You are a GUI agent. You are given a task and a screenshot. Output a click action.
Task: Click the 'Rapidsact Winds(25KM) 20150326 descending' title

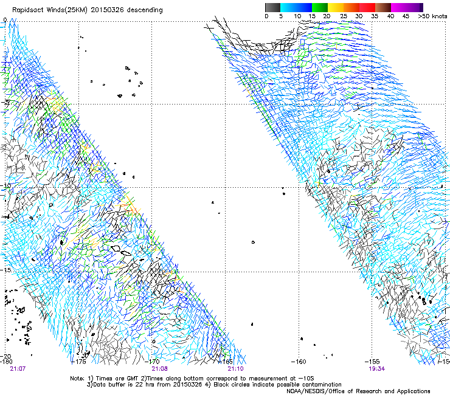pyautogui.click(x=87, y=10)
